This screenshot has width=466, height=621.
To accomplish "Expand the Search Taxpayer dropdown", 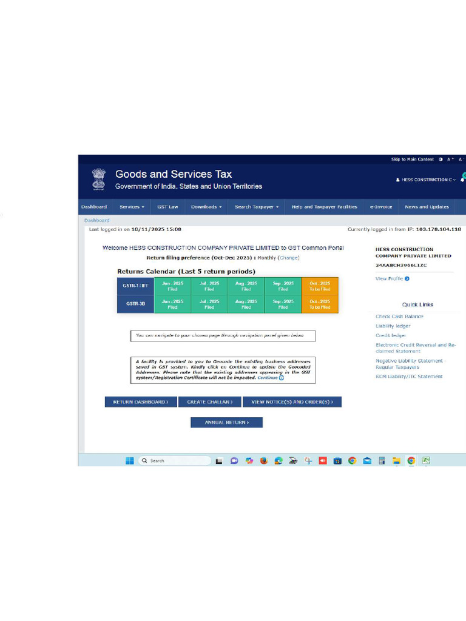I will pos(257,207).
